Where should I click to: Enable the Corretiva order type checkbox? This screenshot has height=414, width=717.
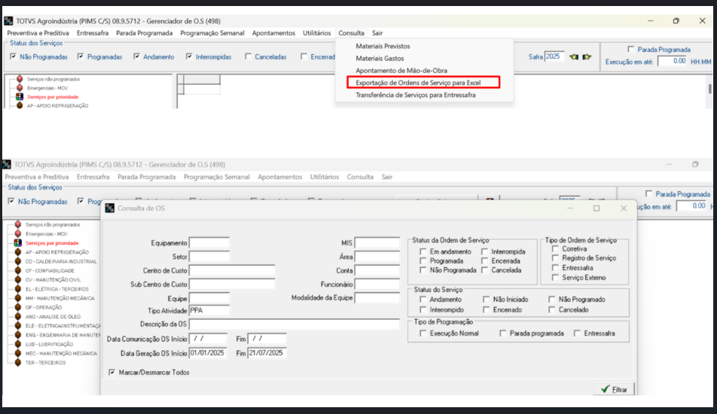(555, 249)
